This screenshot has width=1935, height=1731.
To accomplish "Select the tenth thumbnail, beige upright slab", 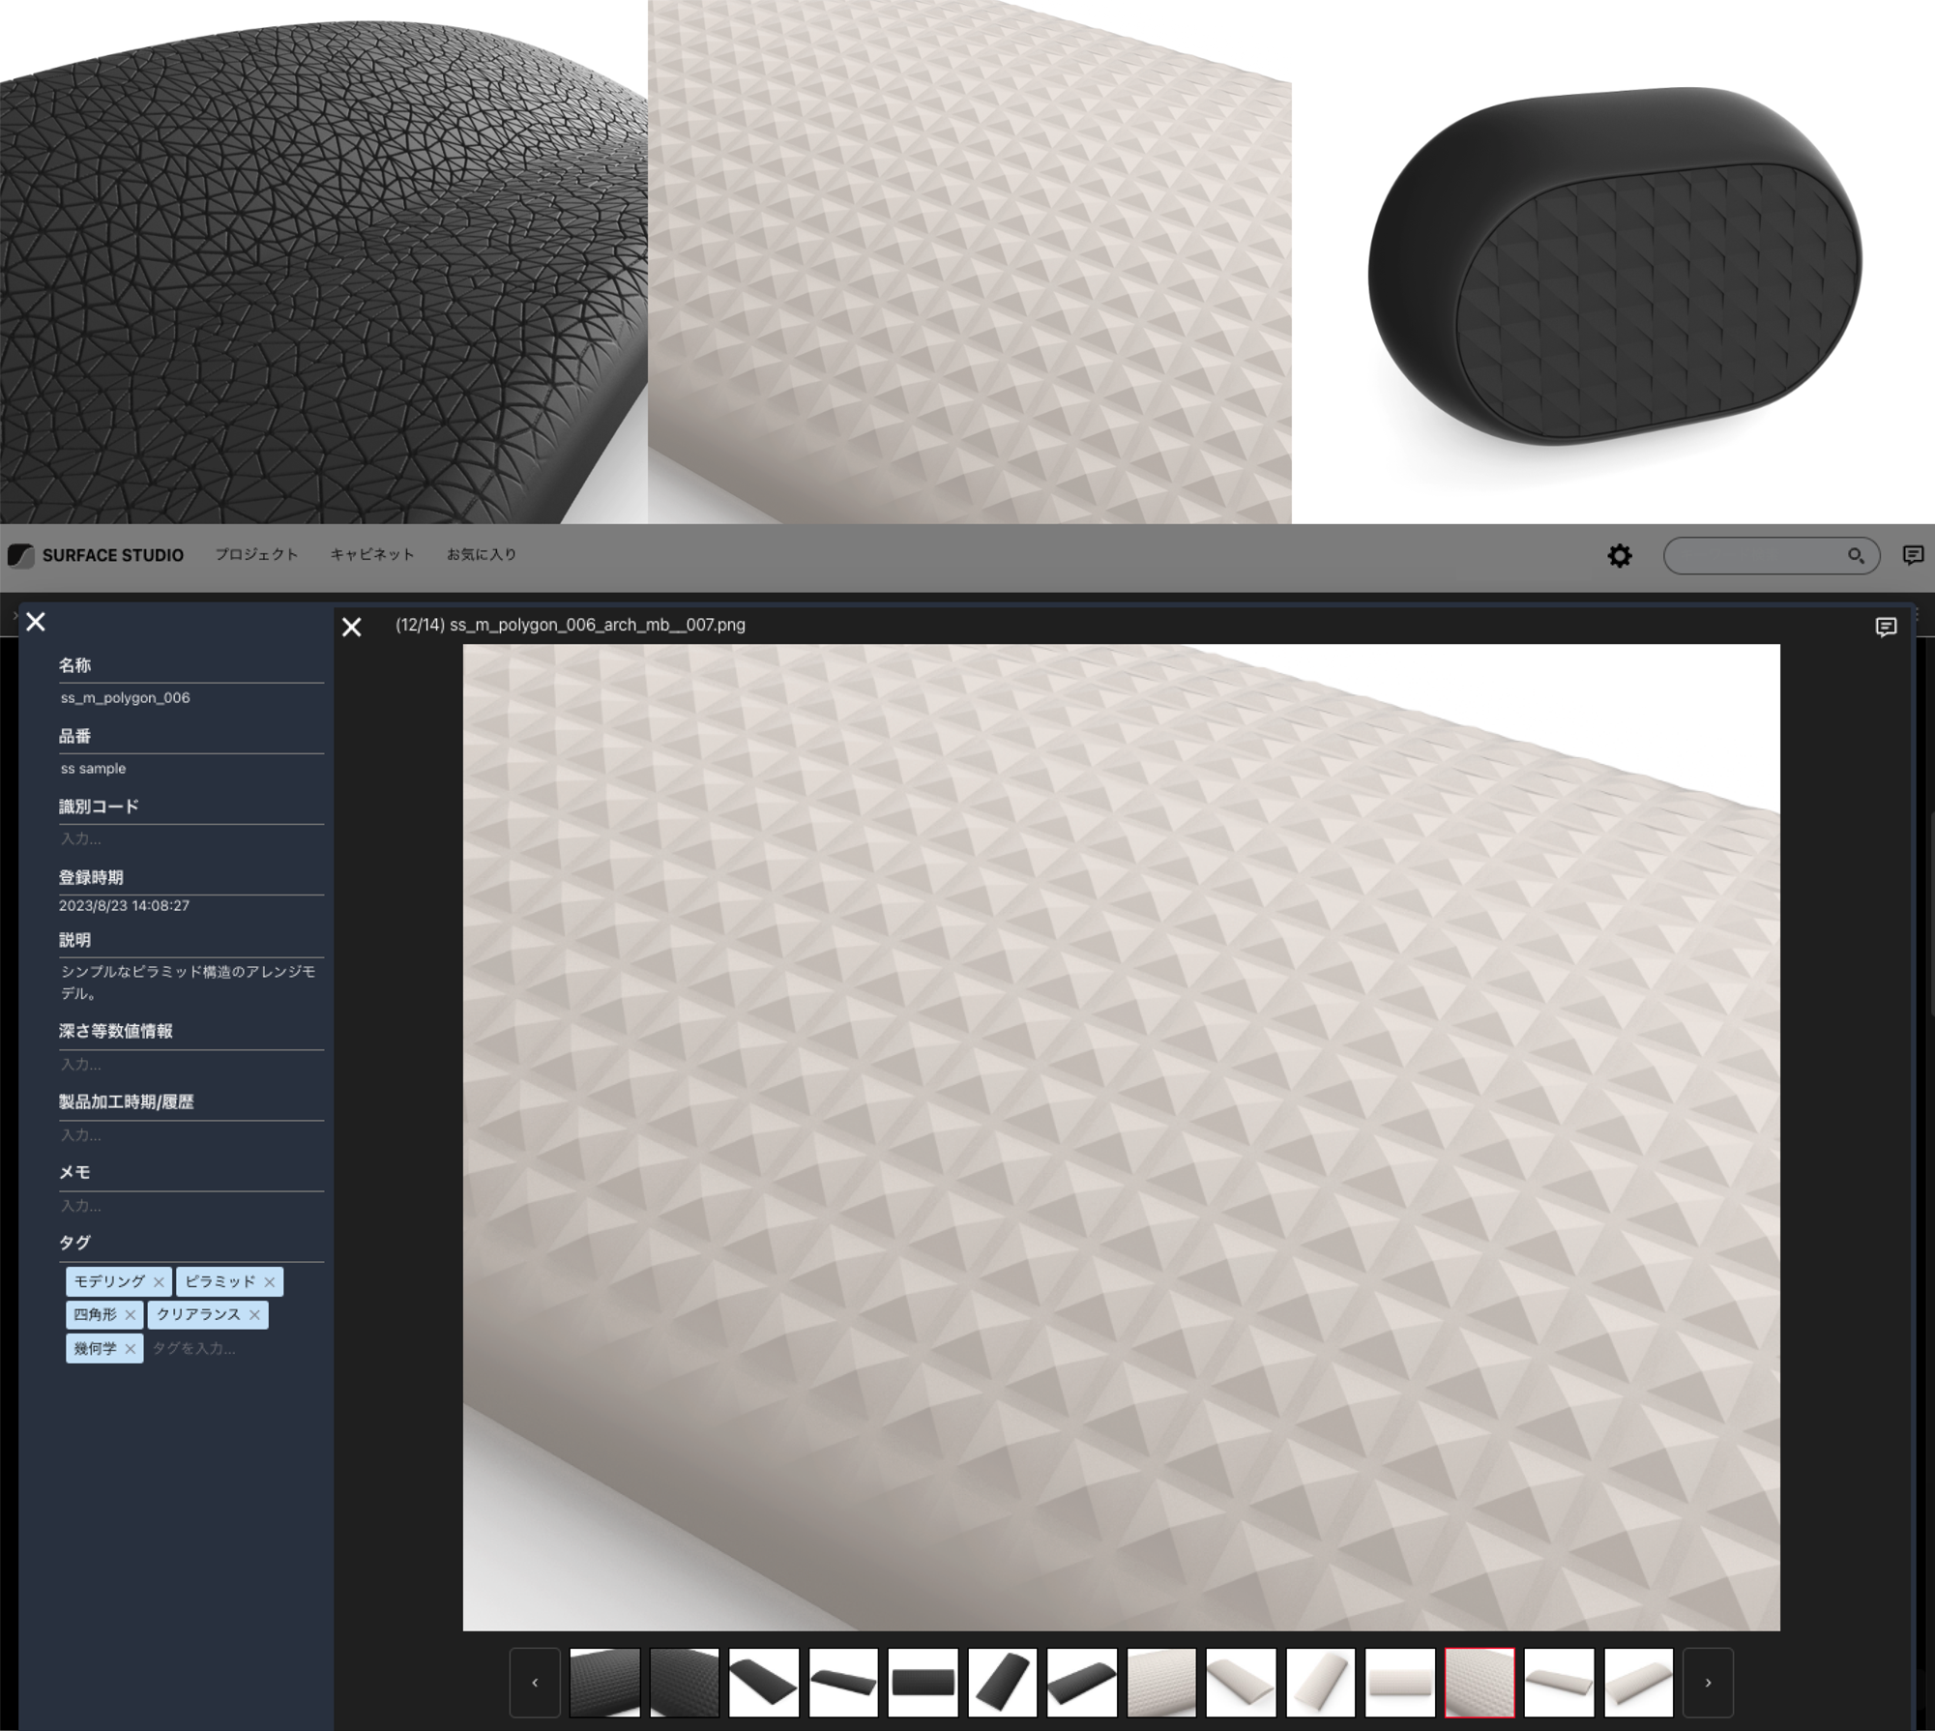I will click(1321, 1683).
